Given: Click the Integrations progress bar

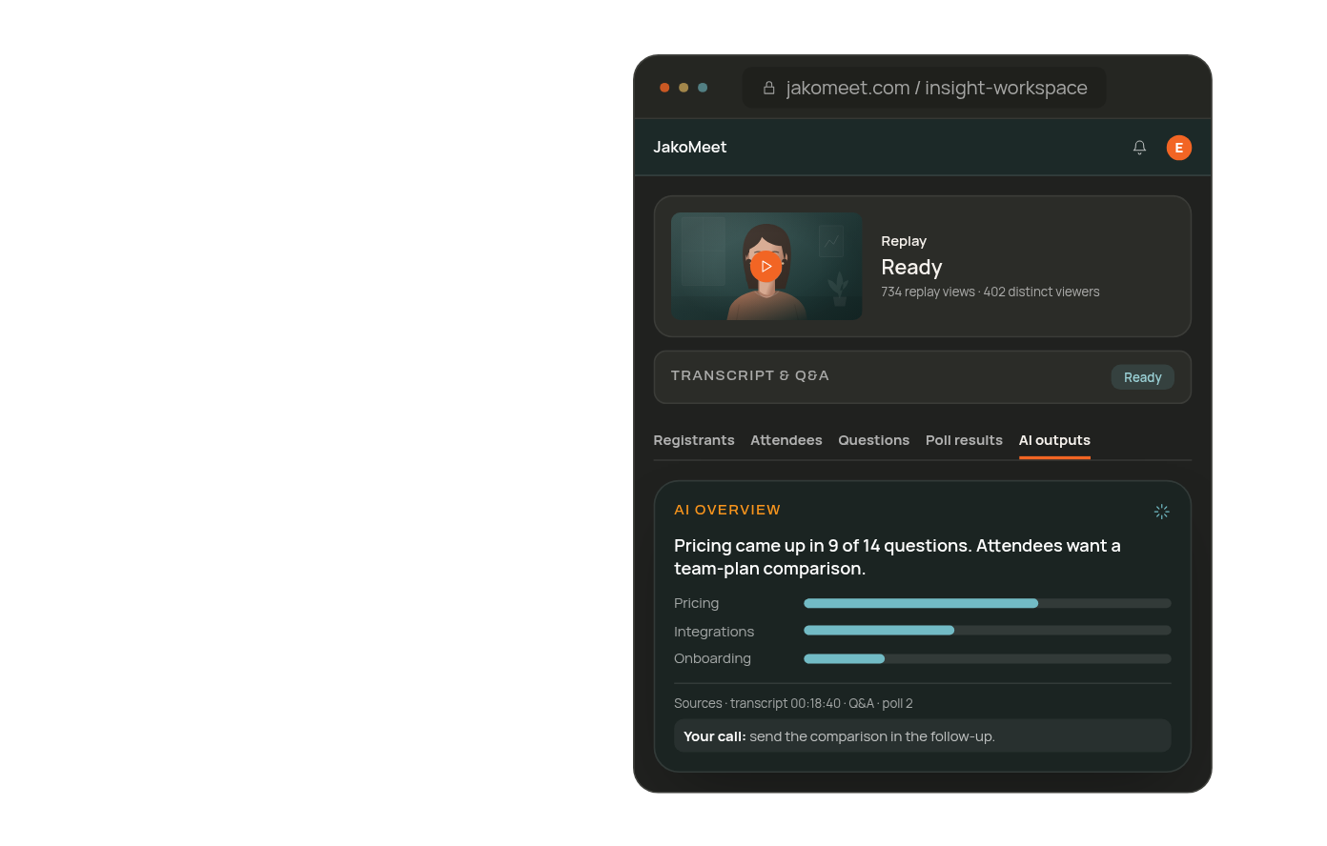Looking at the screenshot, I should (988, 631).
